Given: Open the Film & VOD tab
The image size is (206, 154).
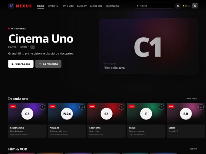Looking at the screenshot, I should [68, 6].
